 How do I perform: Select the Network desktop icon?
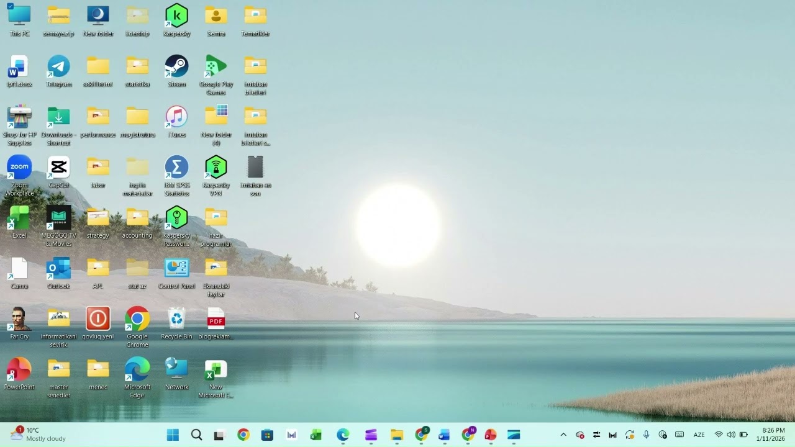176,374
